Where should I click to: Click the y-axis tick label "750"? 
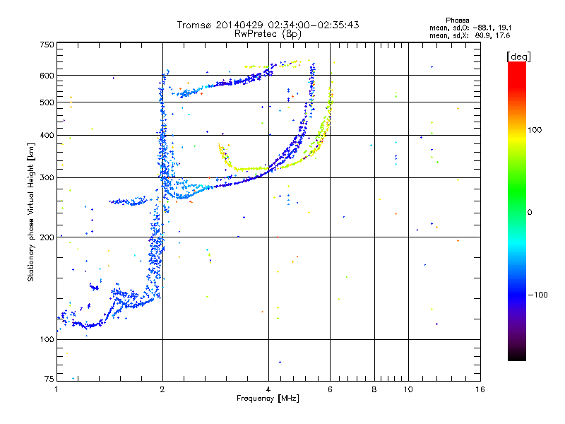point(47,45)
